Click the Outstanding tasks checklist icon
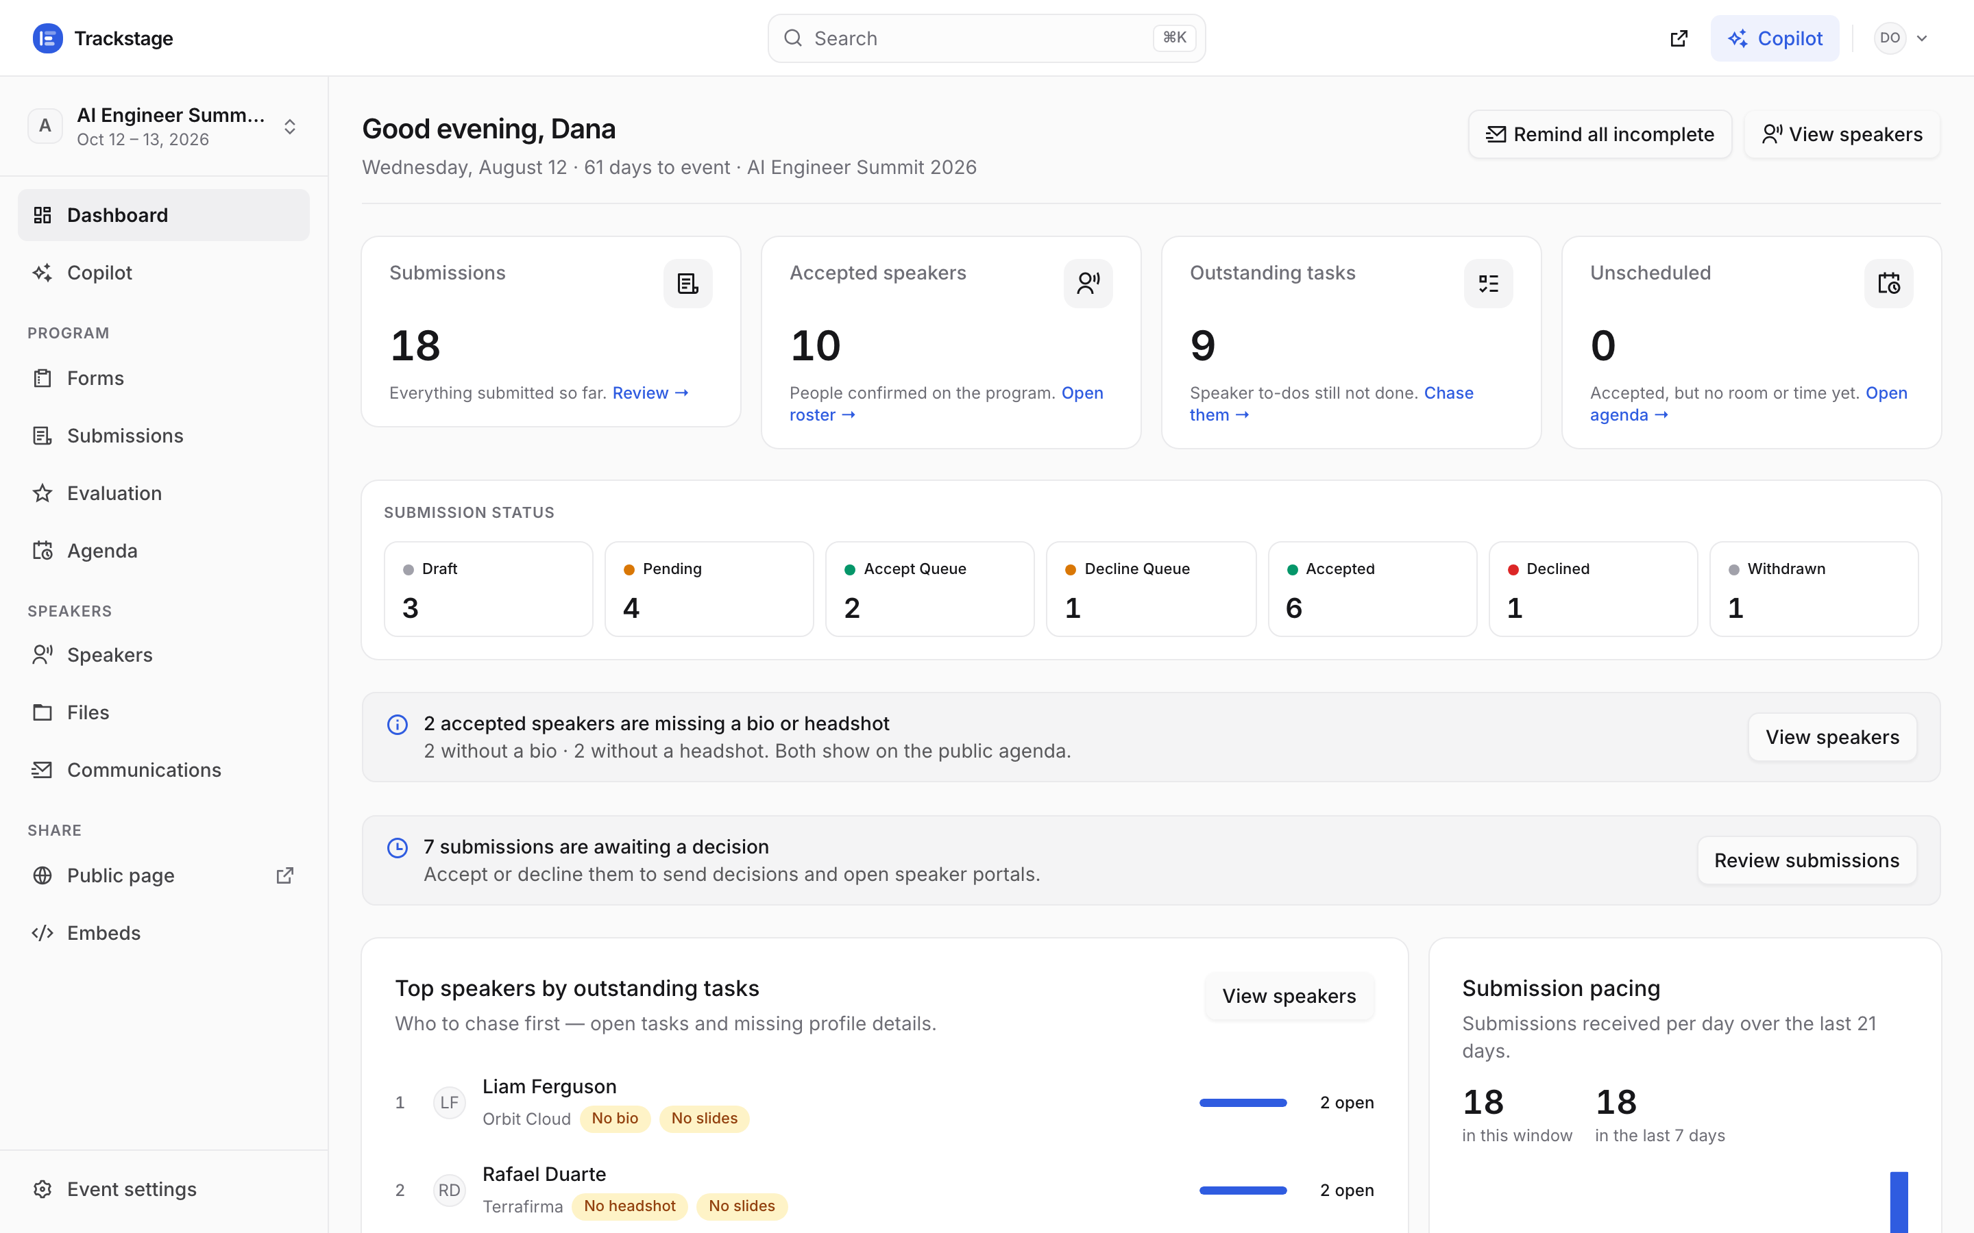1974x1233 pixels. point(1488,283)
